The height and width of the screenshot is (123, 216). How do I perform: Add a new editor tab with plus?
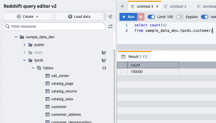click(x=122, y=6)
